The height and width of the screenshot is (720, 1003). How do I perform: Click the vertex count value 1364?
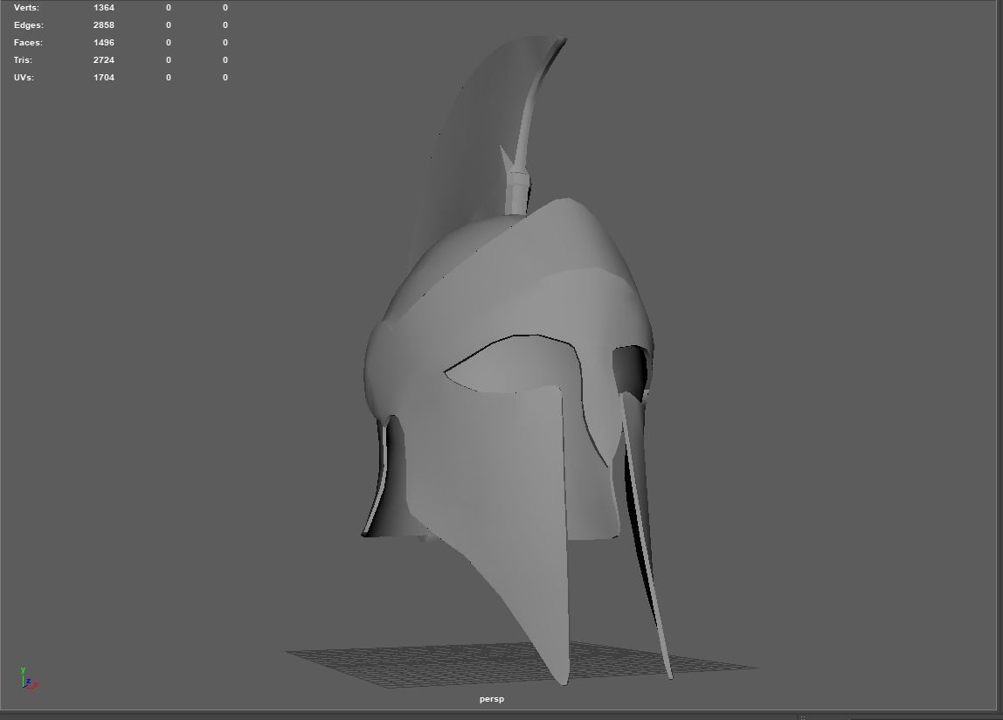104,8
